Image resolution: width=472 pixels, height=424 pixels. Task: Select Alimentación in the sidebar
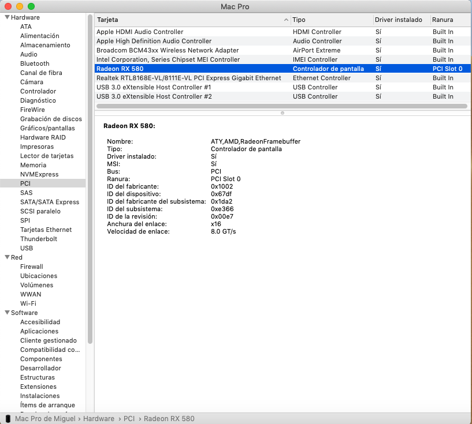(40, 36)
